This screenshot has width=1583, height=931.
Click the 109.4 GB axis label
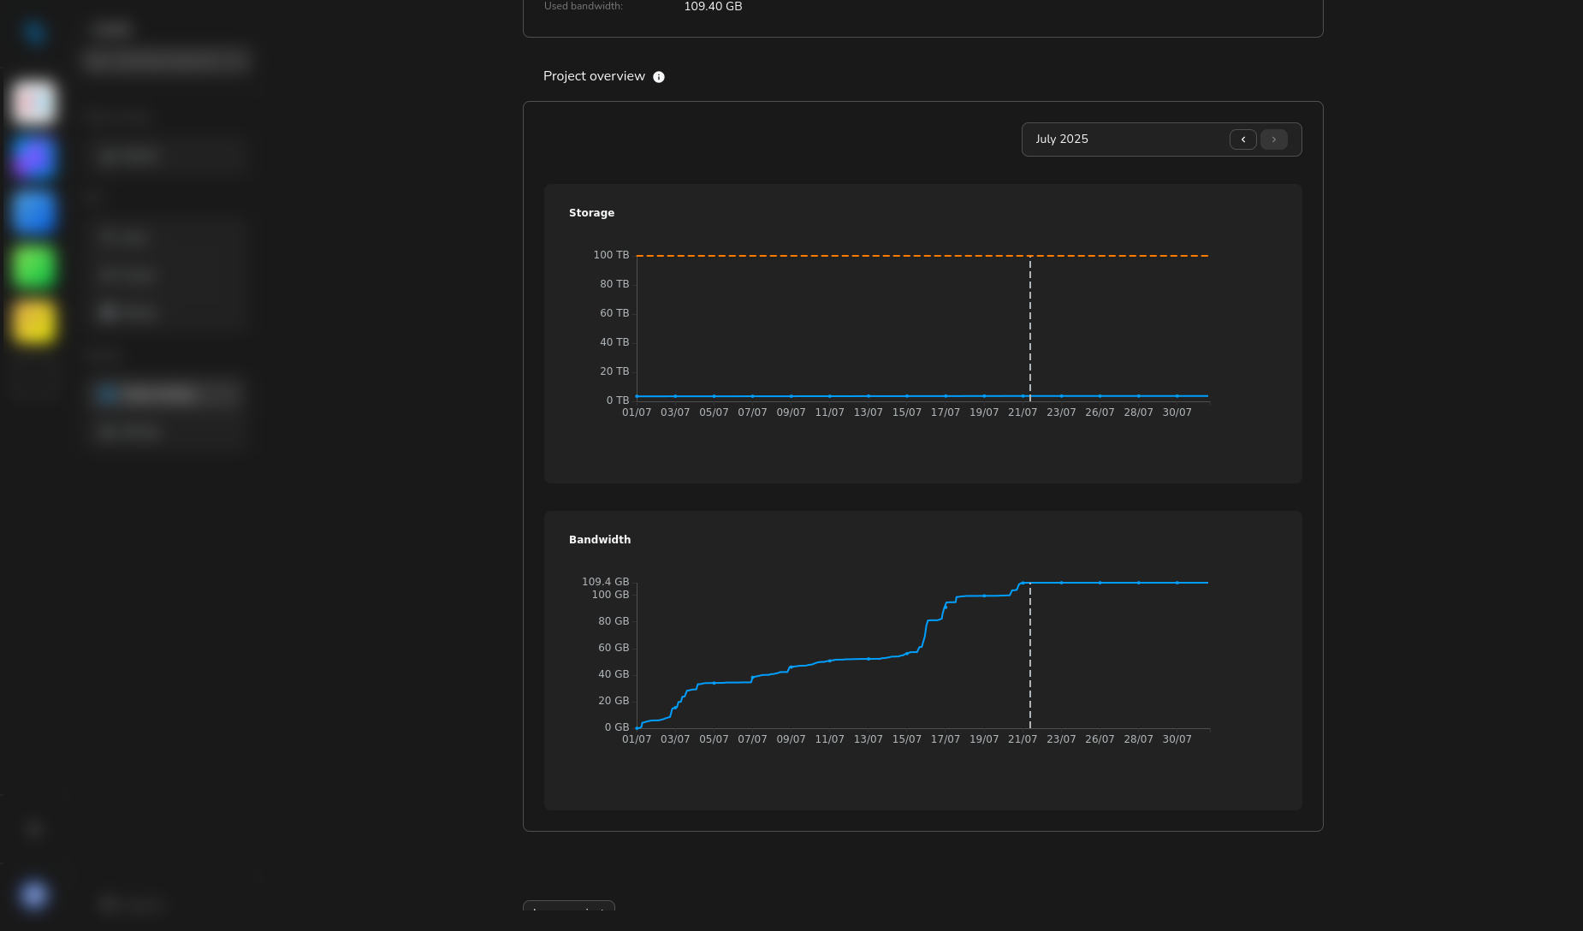click(x=605, y=582)
